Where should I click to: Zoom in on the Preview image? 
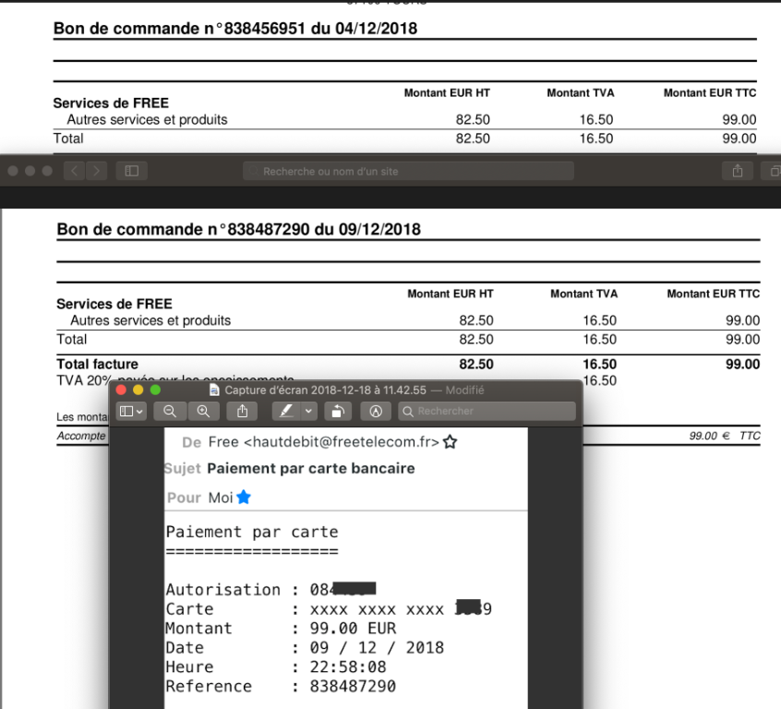pyautogui.click(x=203, y=411)
